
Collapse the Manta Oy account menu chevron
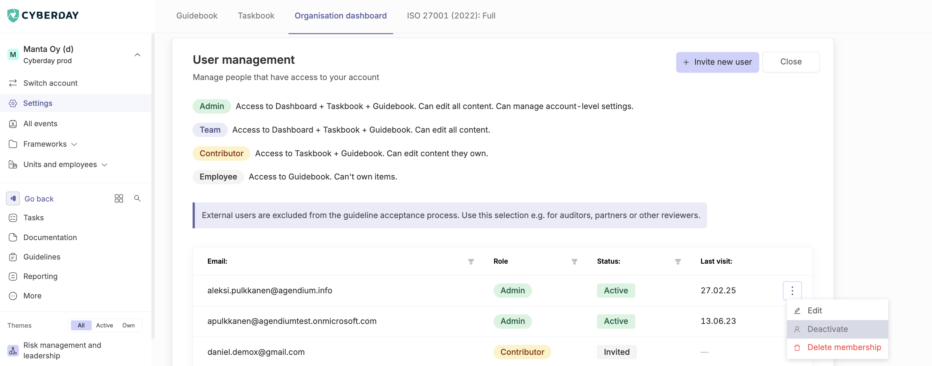(x=137, y=55)
